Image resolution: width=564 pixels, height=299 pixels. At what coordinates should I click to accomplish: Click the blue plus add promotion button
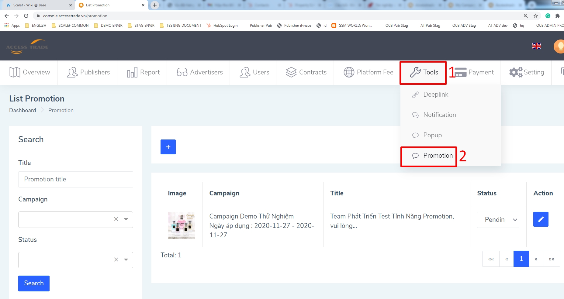pos(168,147)
